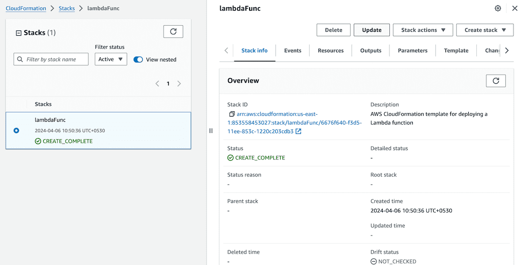Go to next page of stacks
The height and width of the screenshot is (265, 523).
pyautogui.click(x=179, y=84)
